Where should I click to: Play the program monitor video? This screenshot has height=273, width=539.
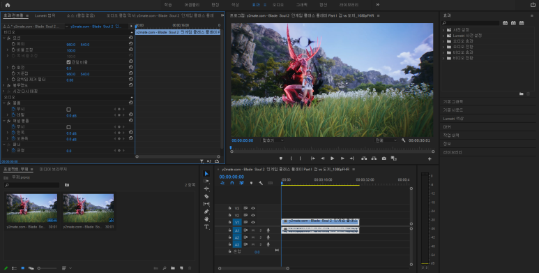(x=332, y=158)
